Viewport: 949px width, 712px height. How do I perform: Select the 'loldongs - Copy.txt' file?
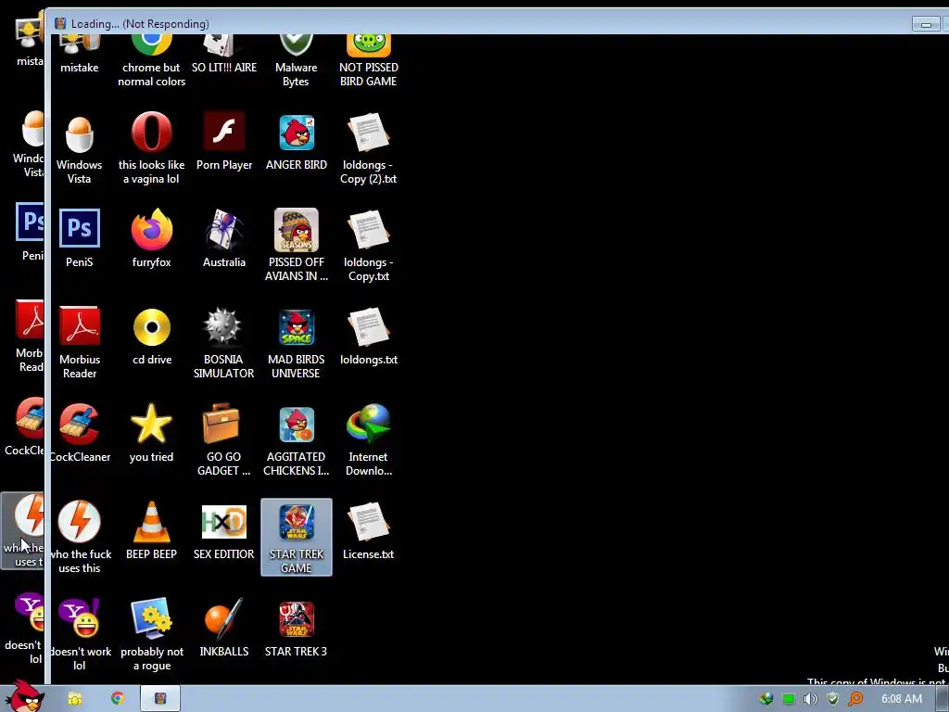368,230
